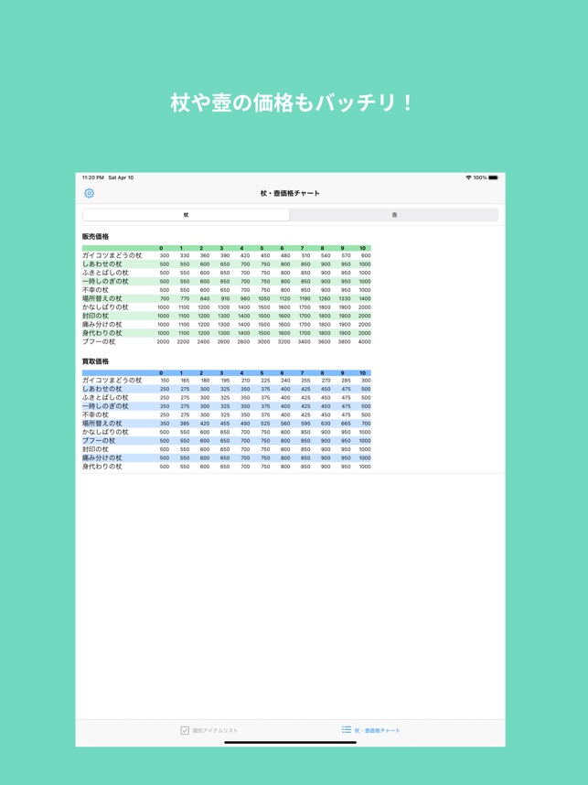Click the 595 price cell

(x=305, y=424)
